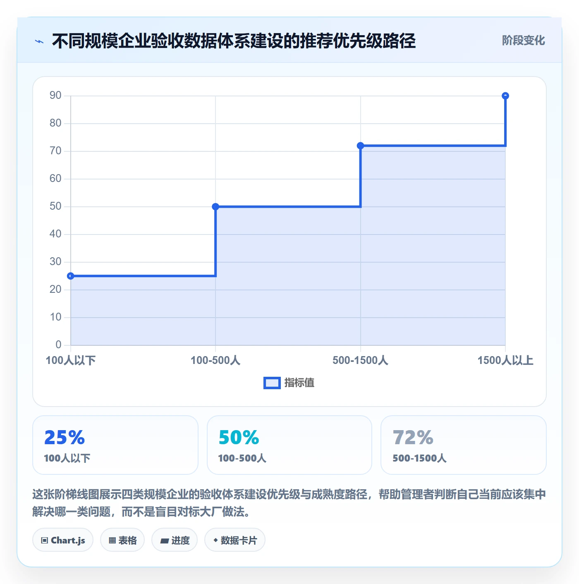Click the x-axis label 100-500人

215,360
